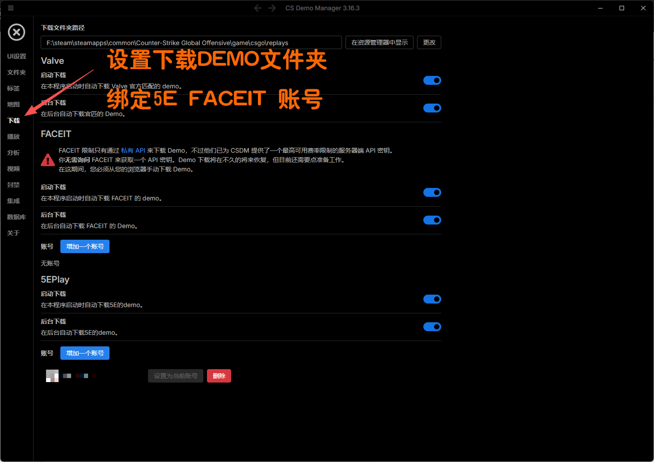Click the back navigation arrow

[257, 8]
